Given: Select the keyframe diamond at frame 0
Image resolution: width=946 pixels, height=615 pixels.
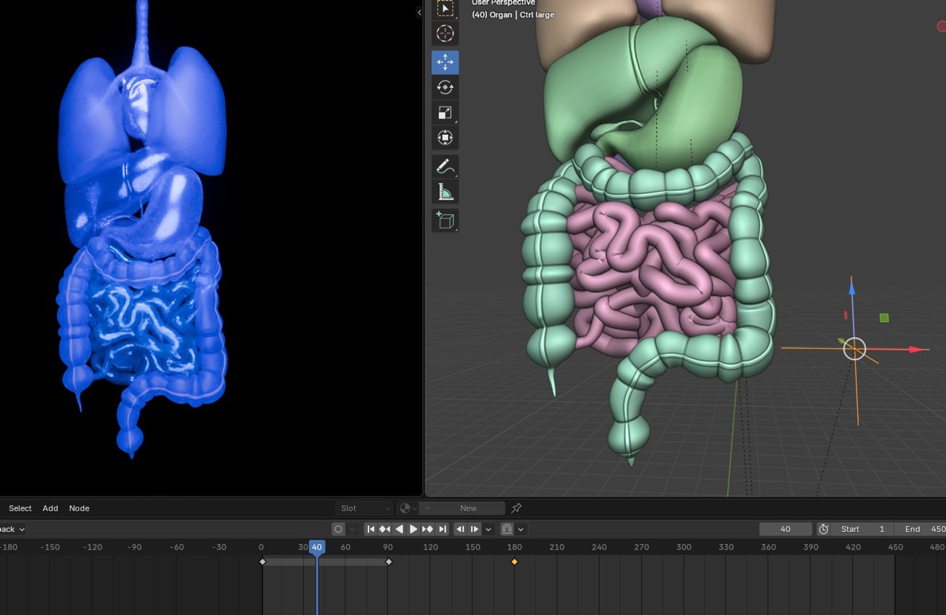Looking at the screenshot, I should tap(262, 562).
